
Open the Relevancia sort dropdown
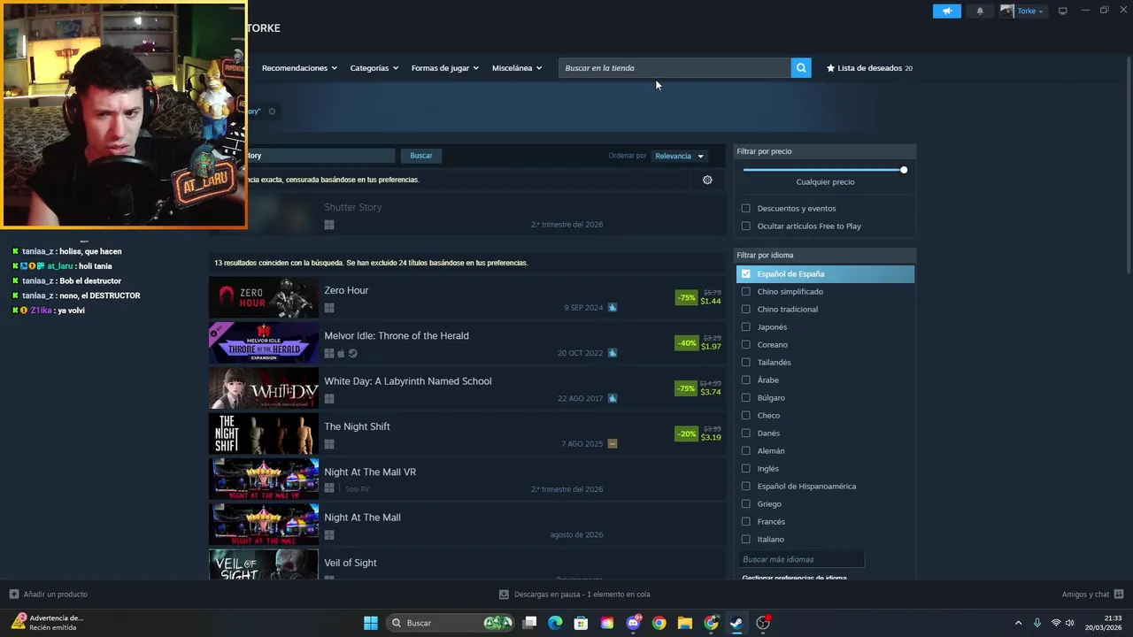click(x=679, y=156)
